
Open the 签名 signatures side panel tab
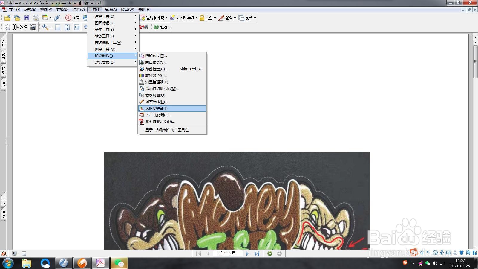point(3,56)
